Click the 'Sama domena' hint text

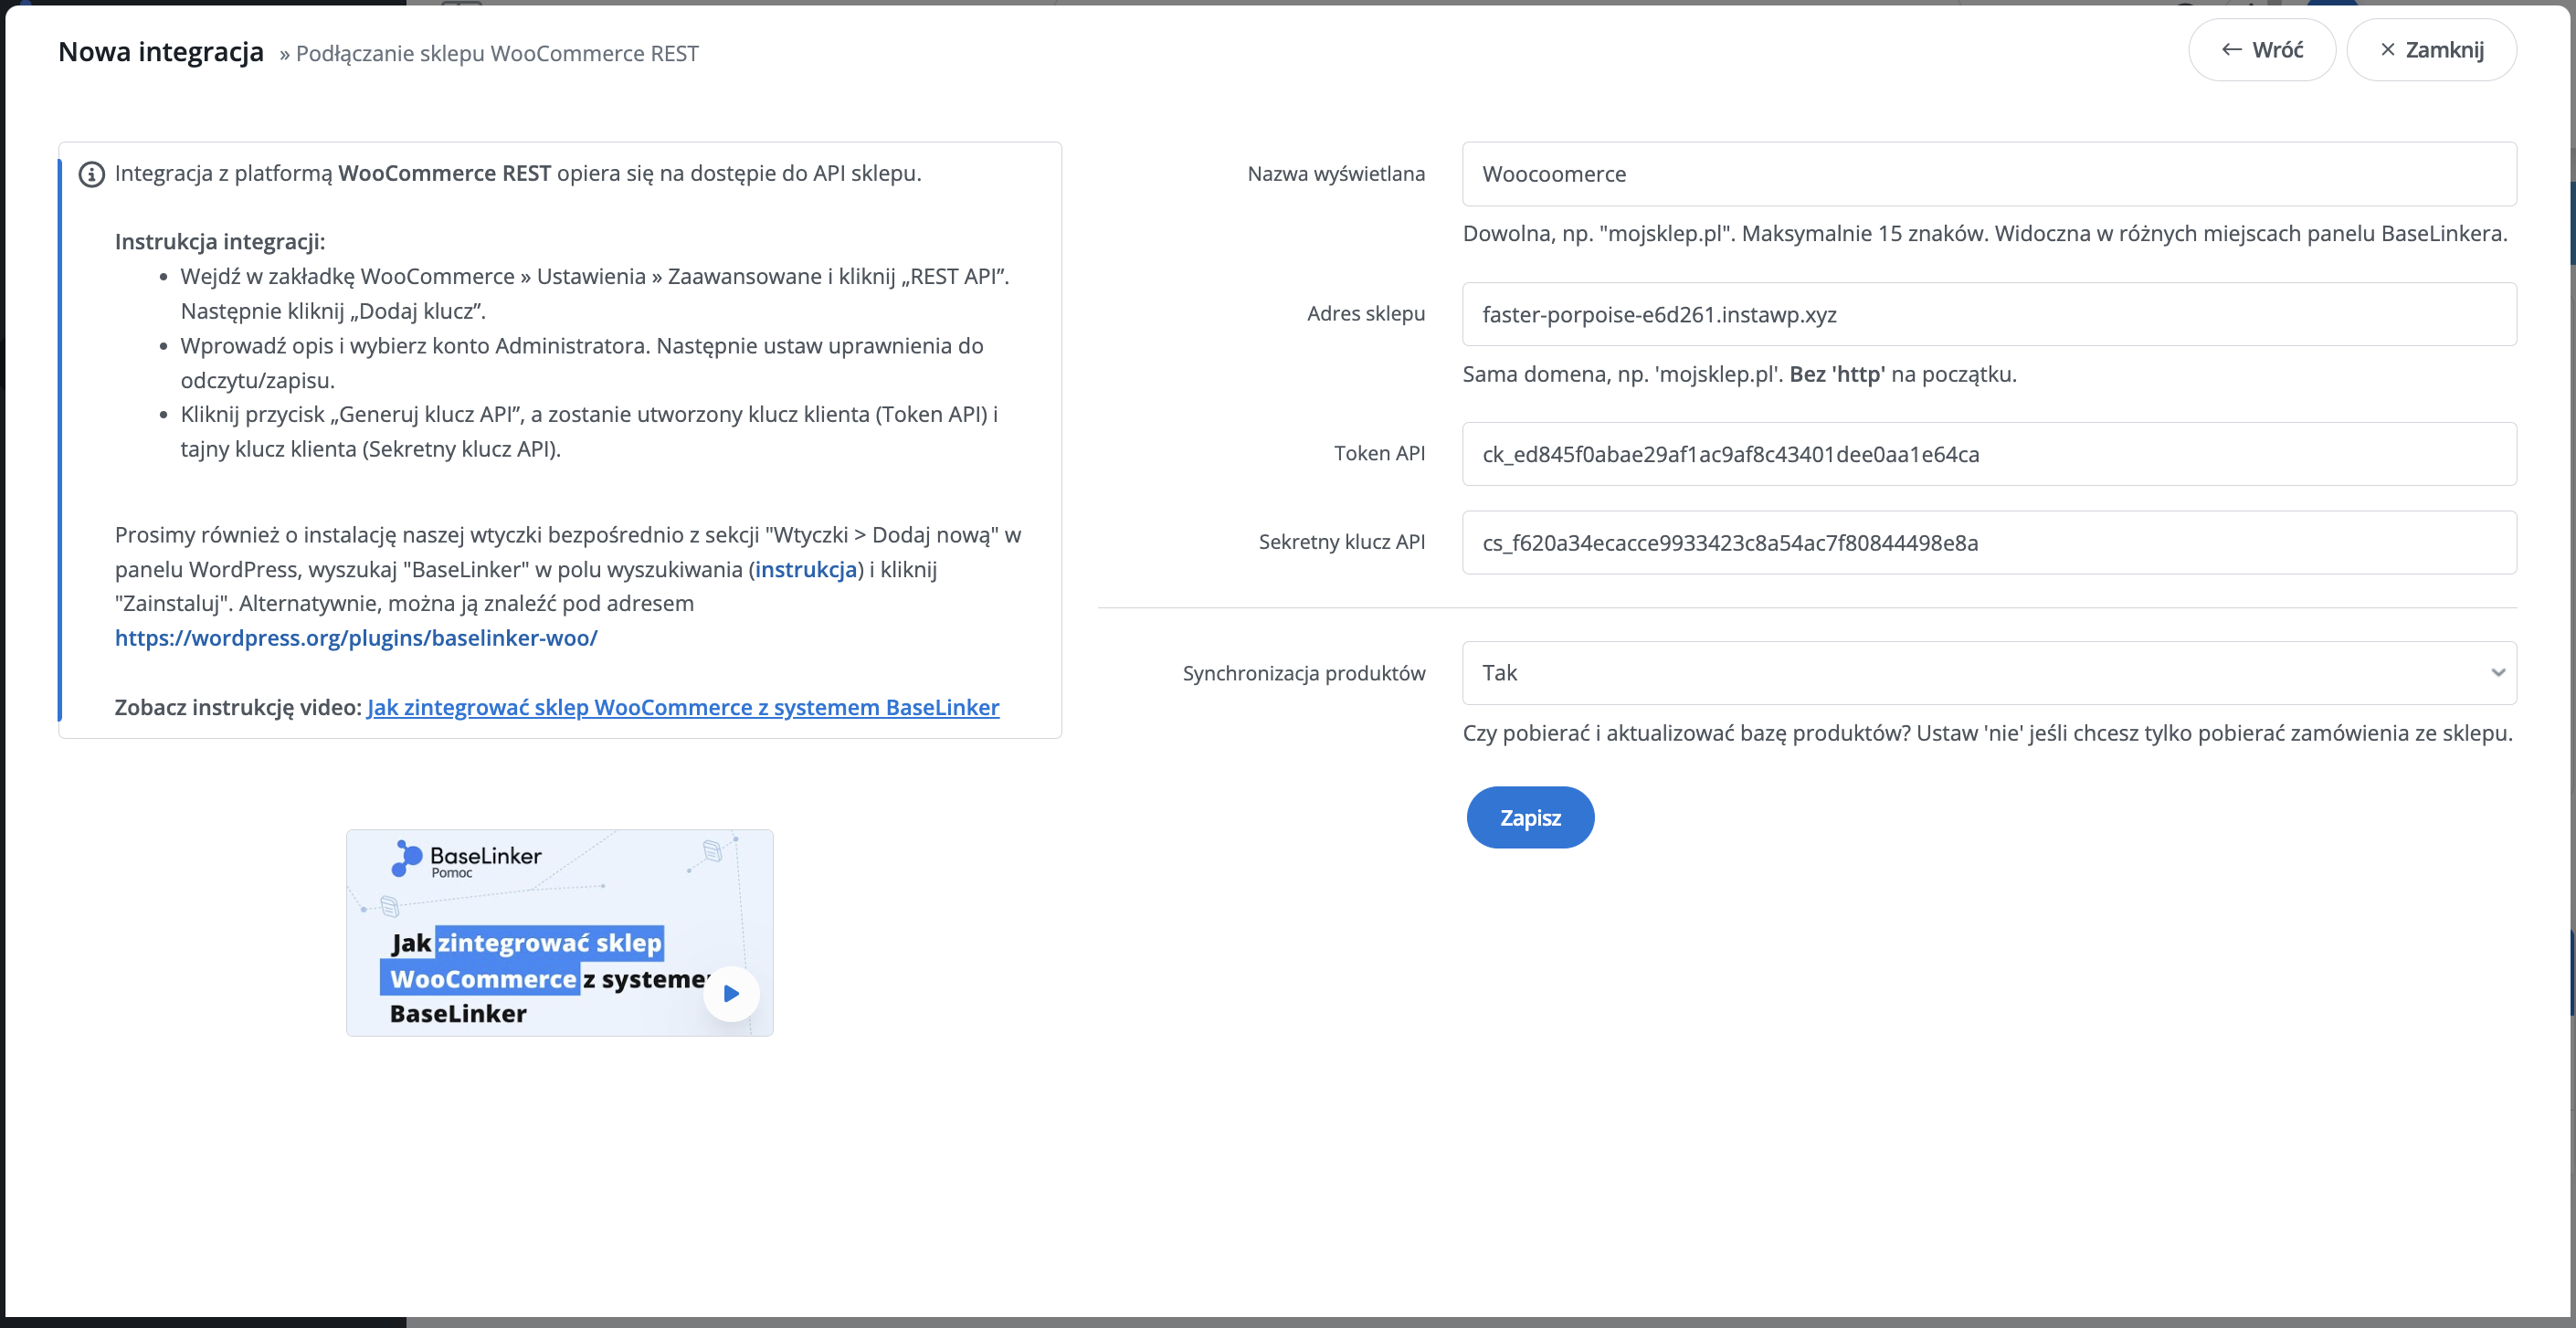[x=1739, y=374]
